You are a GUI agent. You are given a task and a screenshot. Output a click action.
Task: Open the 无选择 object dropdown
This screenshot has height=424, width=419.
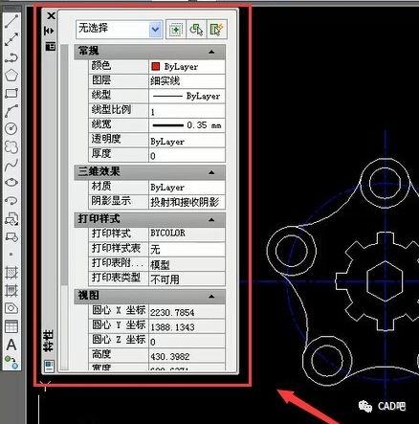click(155, 30)
